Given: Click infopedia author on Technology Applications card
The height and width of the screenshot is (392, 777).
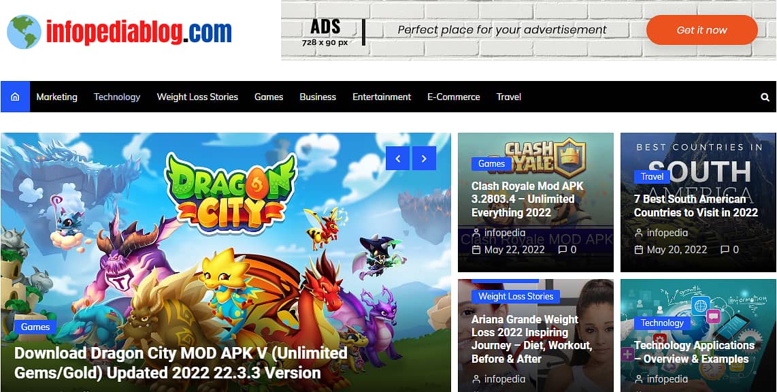Looking at the screenshot, I should tap(667, 379).
